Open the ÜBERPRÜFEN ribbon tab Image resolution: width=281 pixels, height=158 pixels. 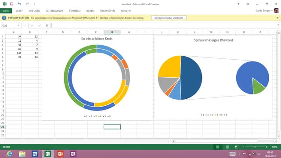(107, 11)
